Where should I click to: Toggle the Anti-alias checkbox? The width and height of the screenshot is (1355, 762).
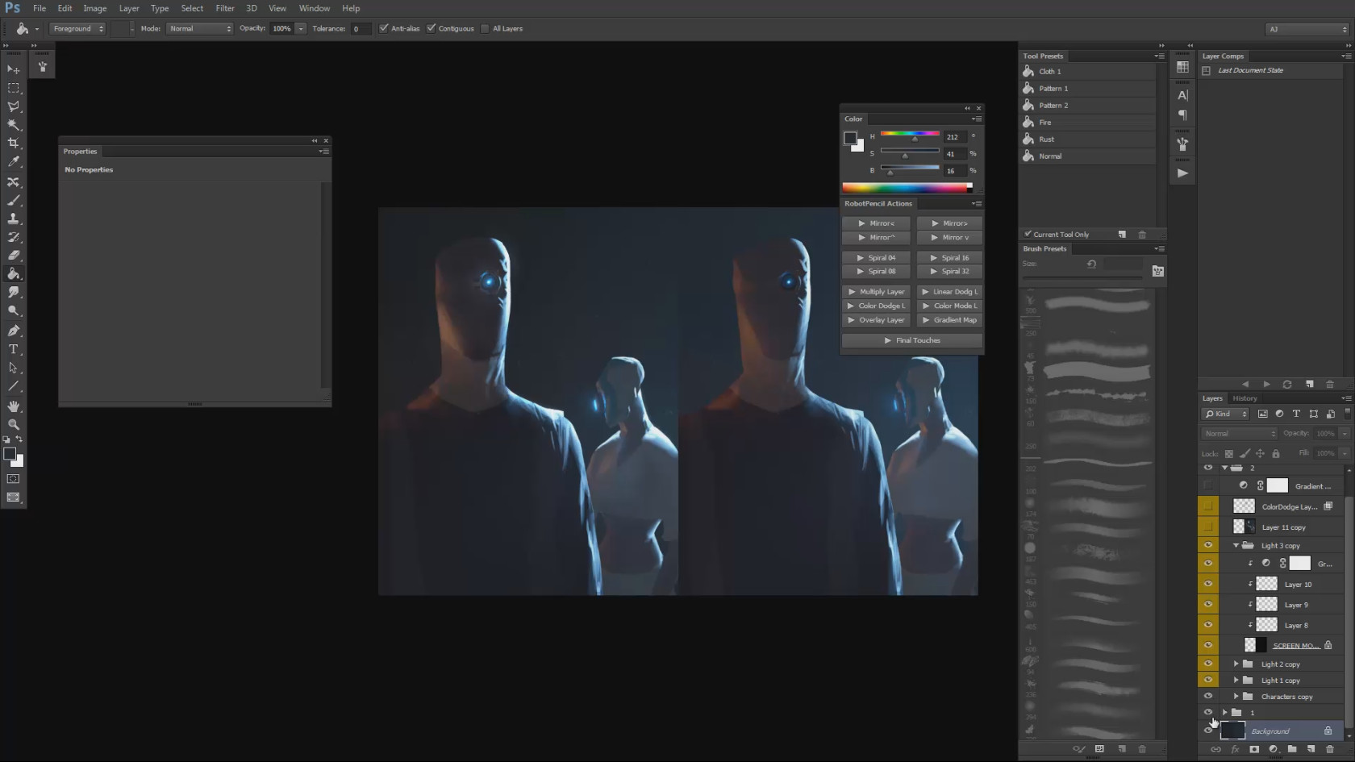pos(384,28)
